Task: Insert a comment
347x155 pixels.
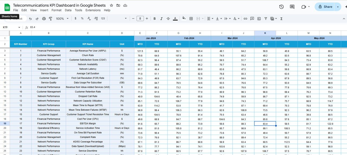Action: (252, 19)
